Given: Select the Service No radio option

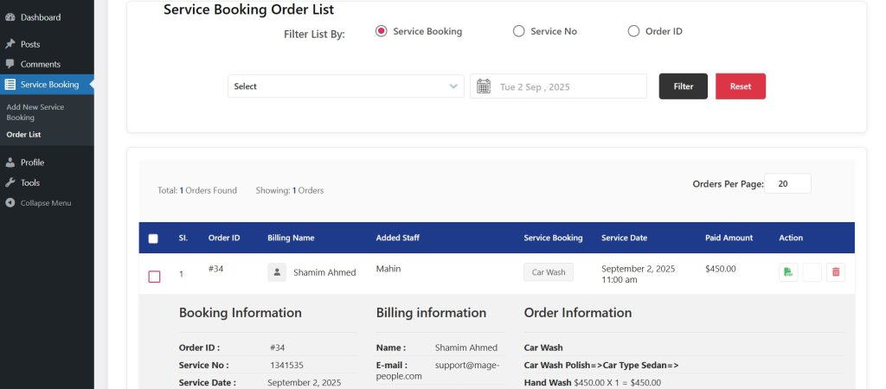Looking at the screenshot, I should pos(519,31).
